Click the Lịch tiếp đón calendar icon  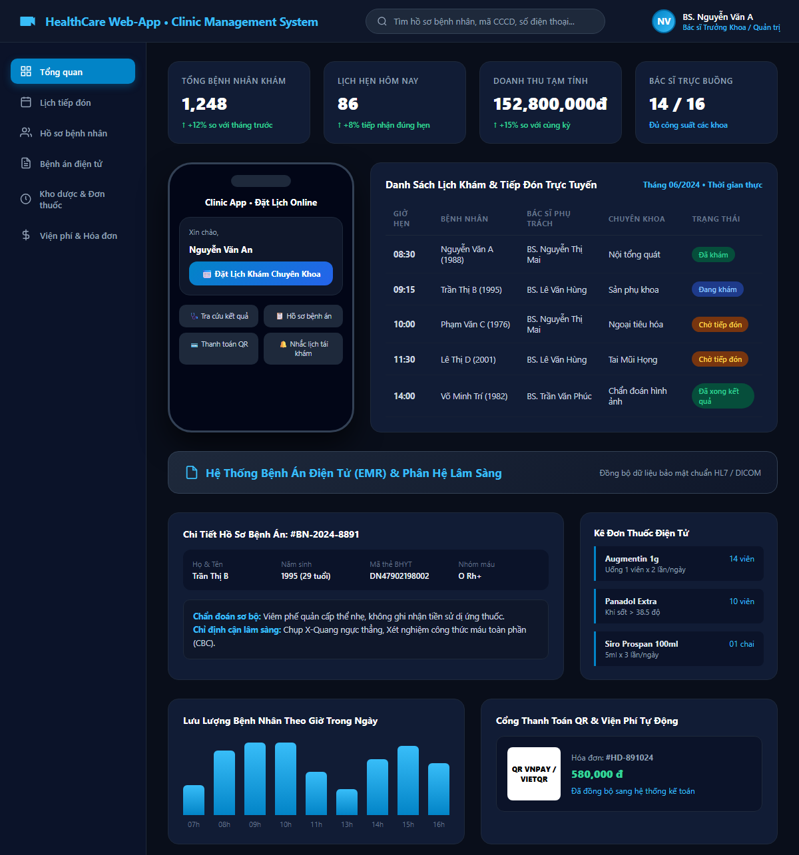click(26, 102)
